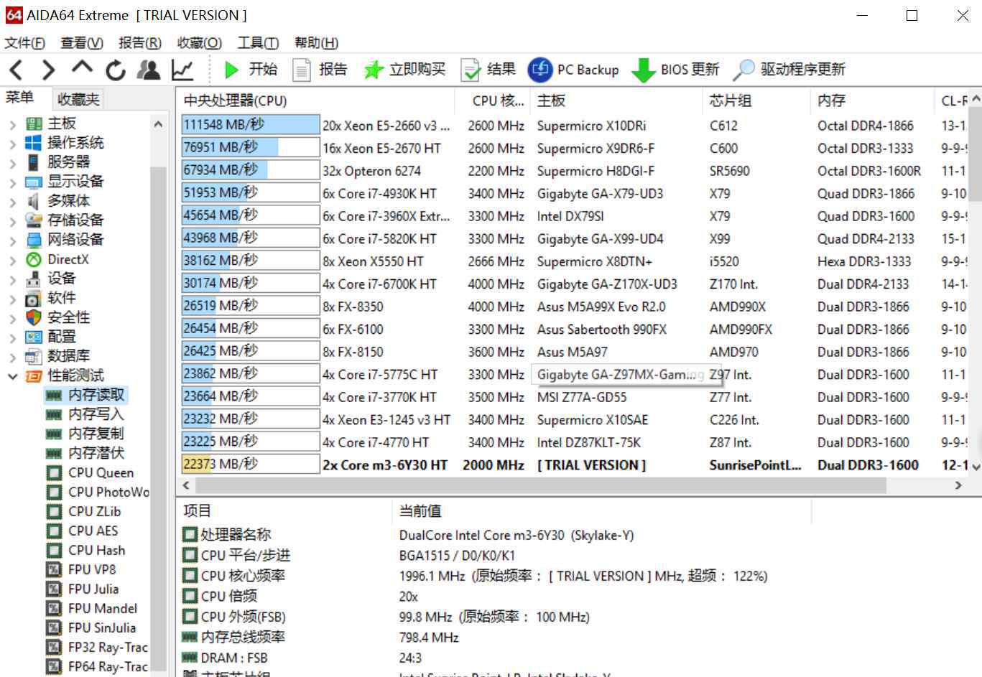The height and width of the screenshot is (677, 982).
Task: Open the 收藏(O) menu
Action: tap(200, 43)
